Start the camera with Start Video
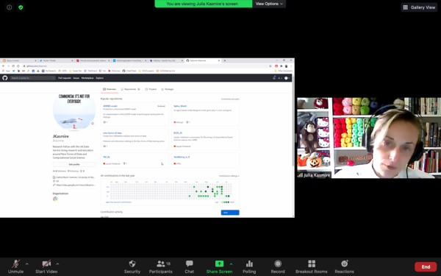The height and width of the screenshot is (276, 441). (46, 266)
